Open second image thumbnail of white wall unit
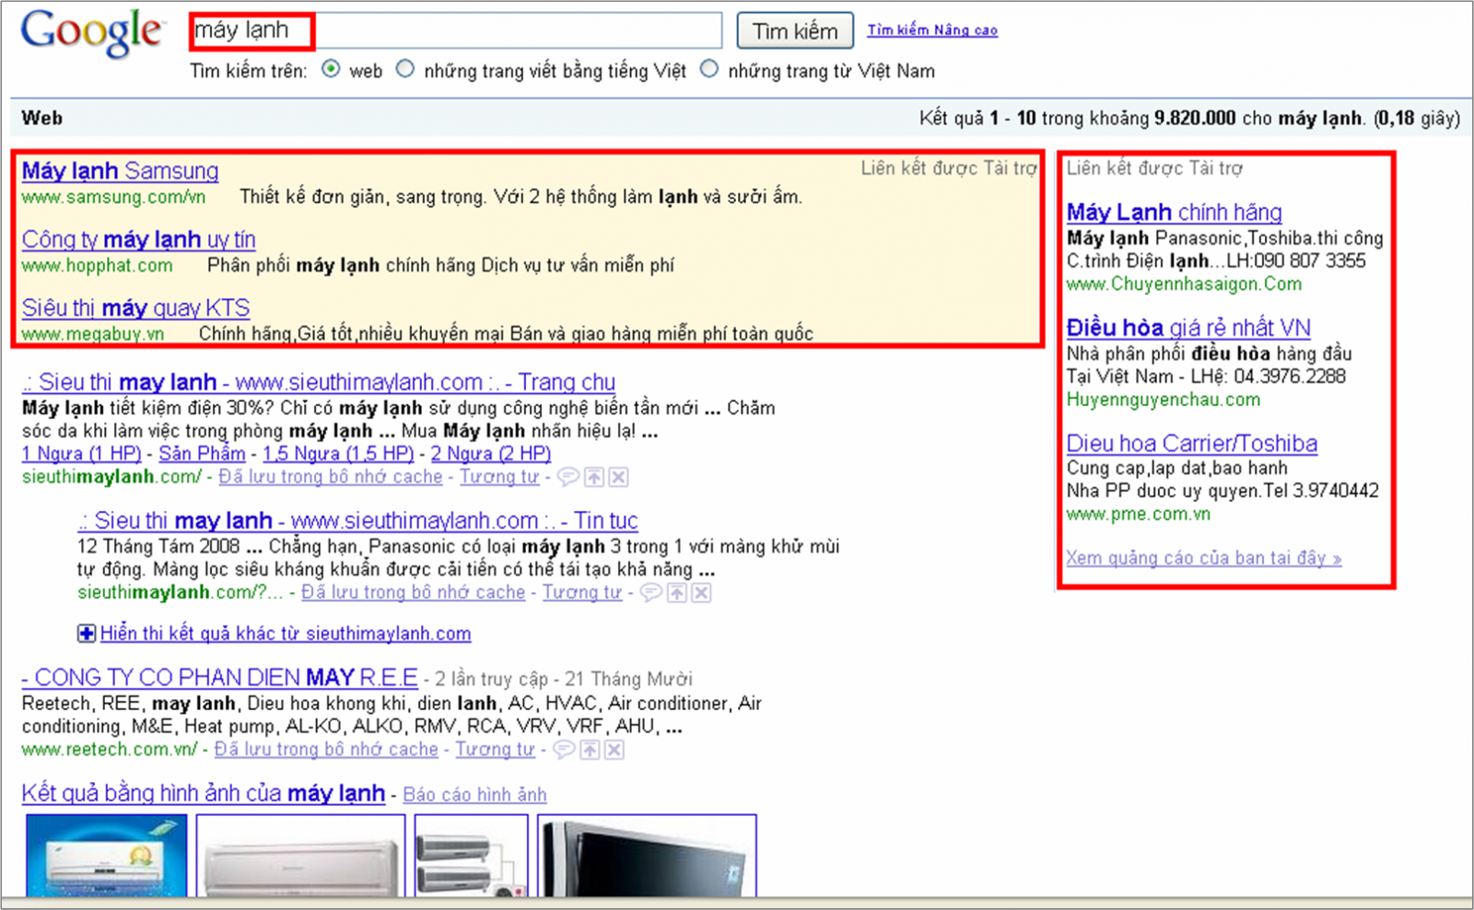 (300, 856)
